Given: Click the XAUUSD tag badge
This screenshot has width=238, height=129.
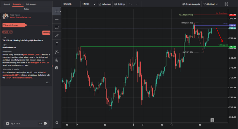Looking at the screenshot, I should [x=6, y=32].
